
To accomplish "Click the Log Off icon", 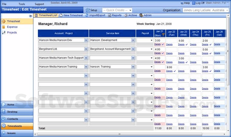I will 194,3.
